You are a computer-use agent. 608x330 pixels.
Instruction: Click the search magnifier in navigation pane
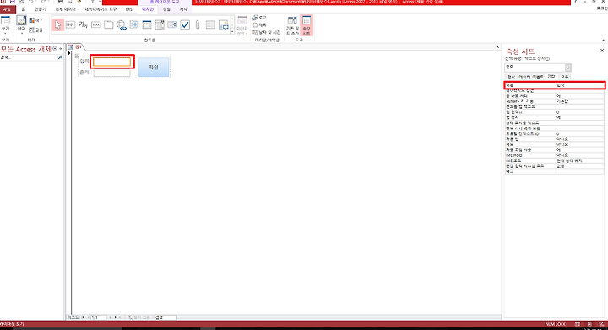click(x=60, y=57)
